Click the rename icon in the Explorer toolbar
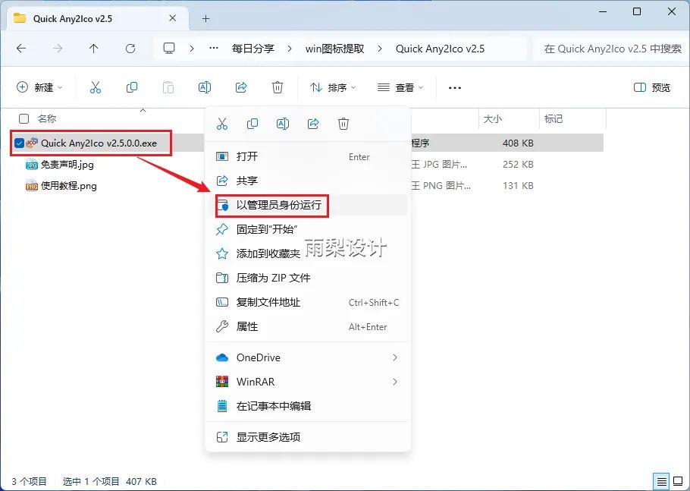 (x=205, y=87)
